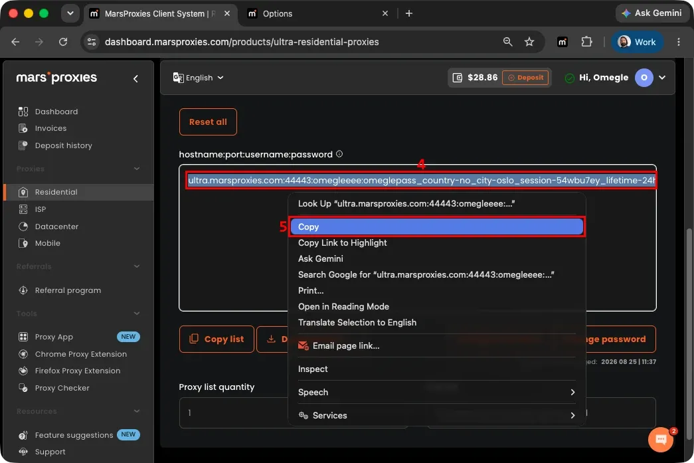Click the wallet balance $28.86
Viewport: 694px width, 463px height.
(x=475, y=78)
